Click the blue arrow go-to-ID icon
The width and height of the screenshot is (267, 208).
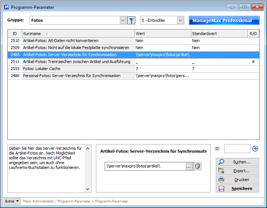point(255,149)
